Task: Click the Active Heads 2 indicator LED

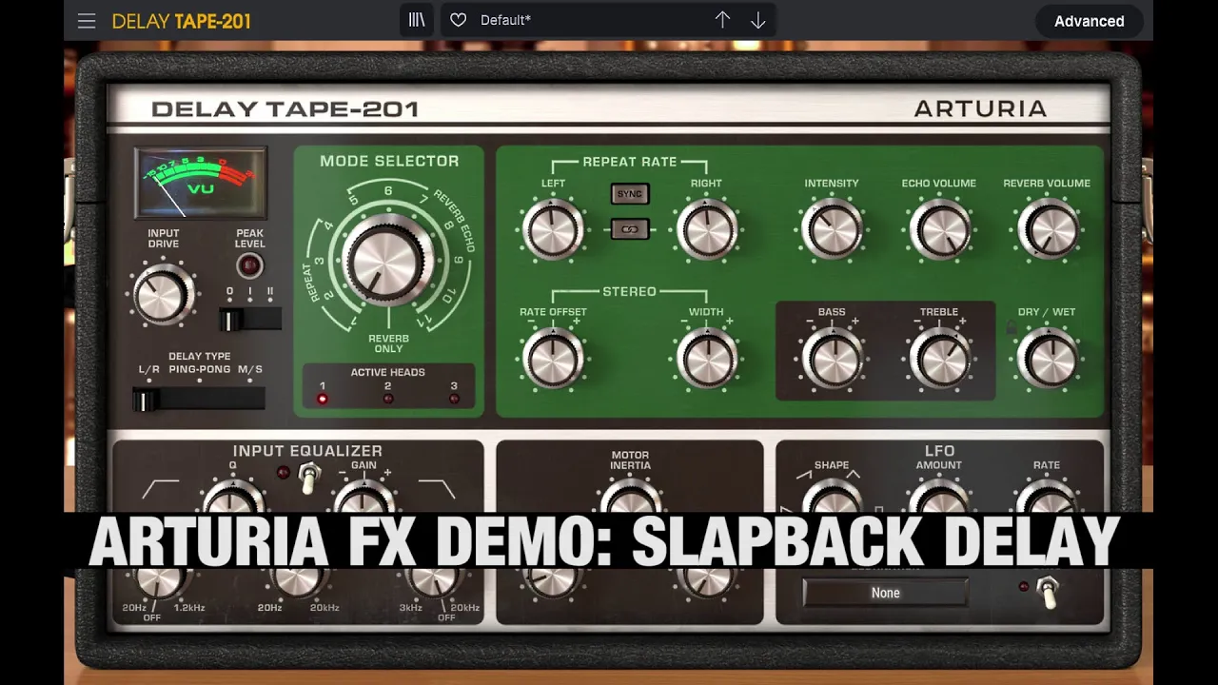Action: pos(387,399)
